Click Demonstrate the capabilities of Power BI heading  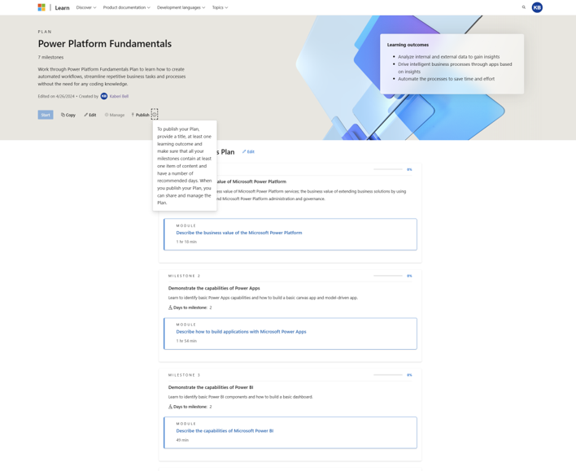pyautogui.click(x=211, y=387)
